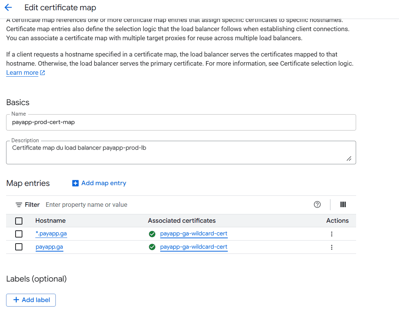The width and height of the screenshot is (399, 310).
Task: Click Actions column header
Action: coord(337,221)
